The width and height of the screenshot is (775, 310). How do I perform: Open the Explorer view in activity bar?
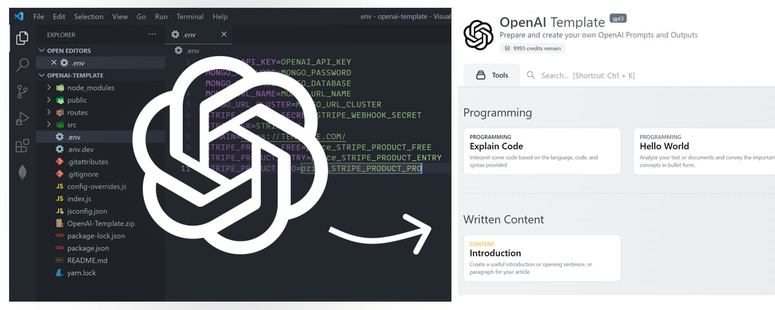(x=23, y=38)
